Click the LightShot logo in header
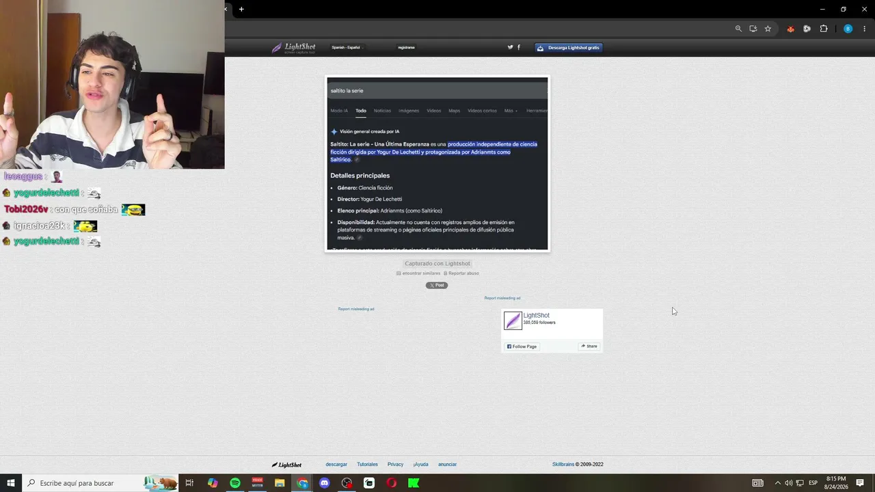The height and width of the screenshot is (492, 875). (293, 48)
